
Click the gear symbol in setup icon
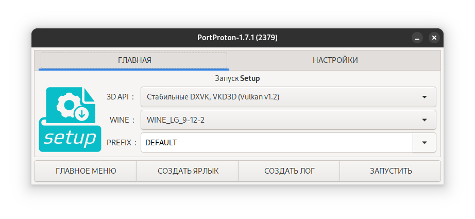tap(69, 105)
